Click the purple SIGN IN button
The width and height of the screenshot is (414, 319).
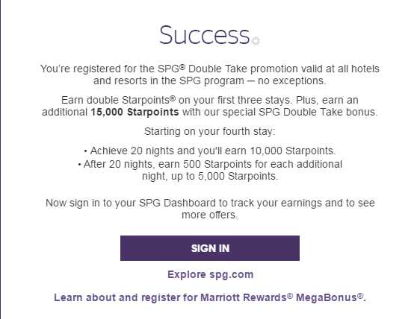coord(210,248)
